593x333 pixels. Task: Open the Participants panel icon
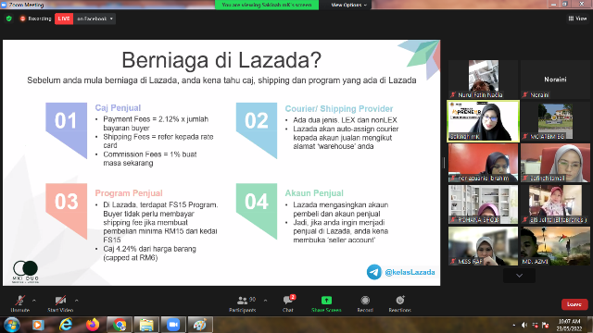(x=242, y=301)
